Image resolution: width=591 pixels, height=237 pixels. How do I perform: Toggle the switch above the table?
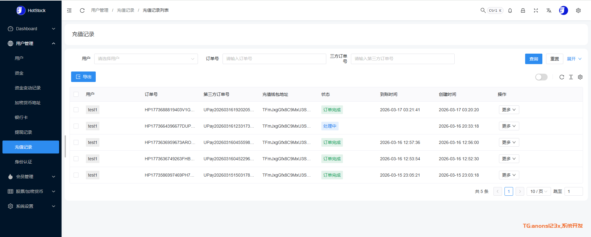[x=541, y=77]
